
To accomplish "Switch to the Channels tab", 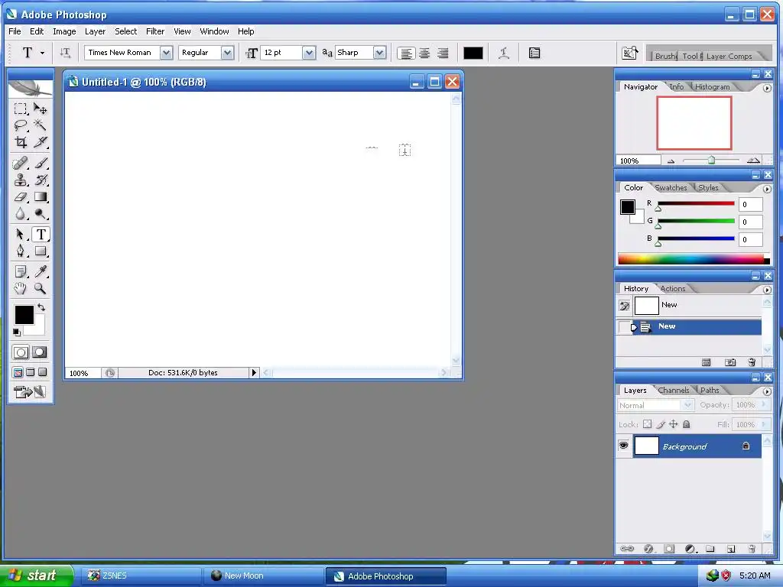I will (673, 390).
